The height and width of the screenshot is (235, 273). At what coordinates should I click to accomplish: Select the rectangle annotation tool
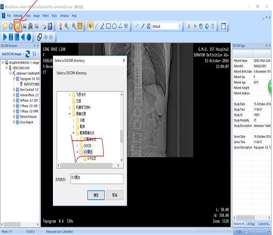[x=108, y=26]
